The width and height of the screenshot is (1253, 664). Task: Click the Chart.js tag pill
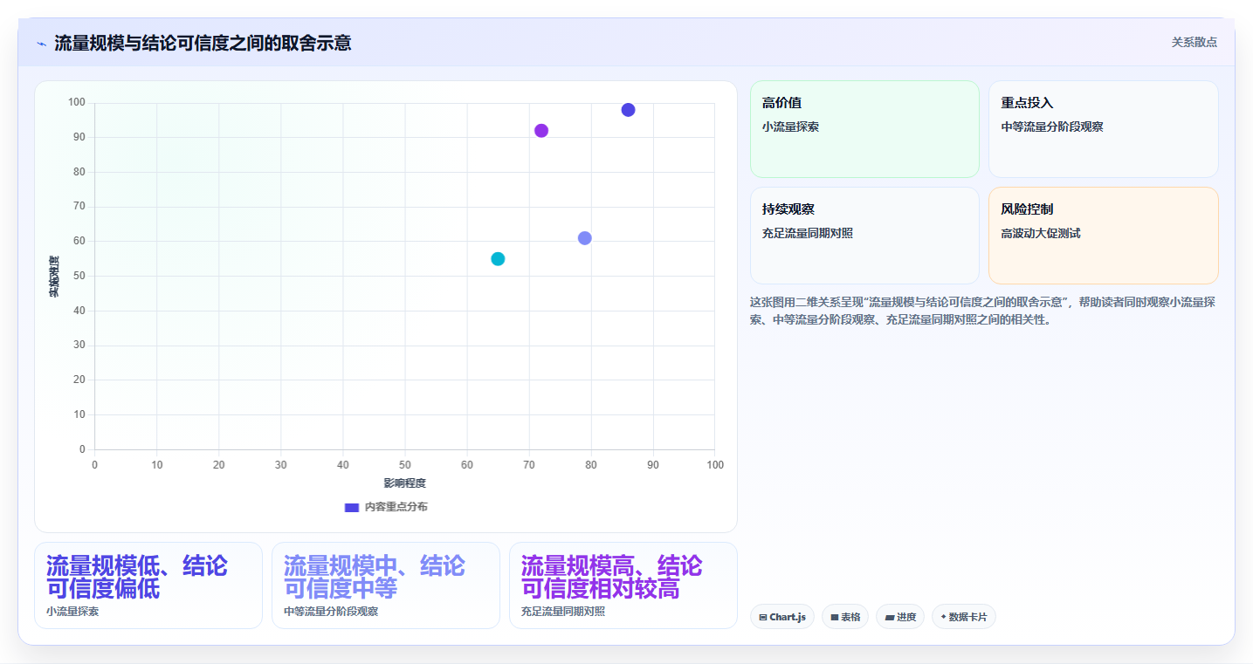tap(782, 617)
